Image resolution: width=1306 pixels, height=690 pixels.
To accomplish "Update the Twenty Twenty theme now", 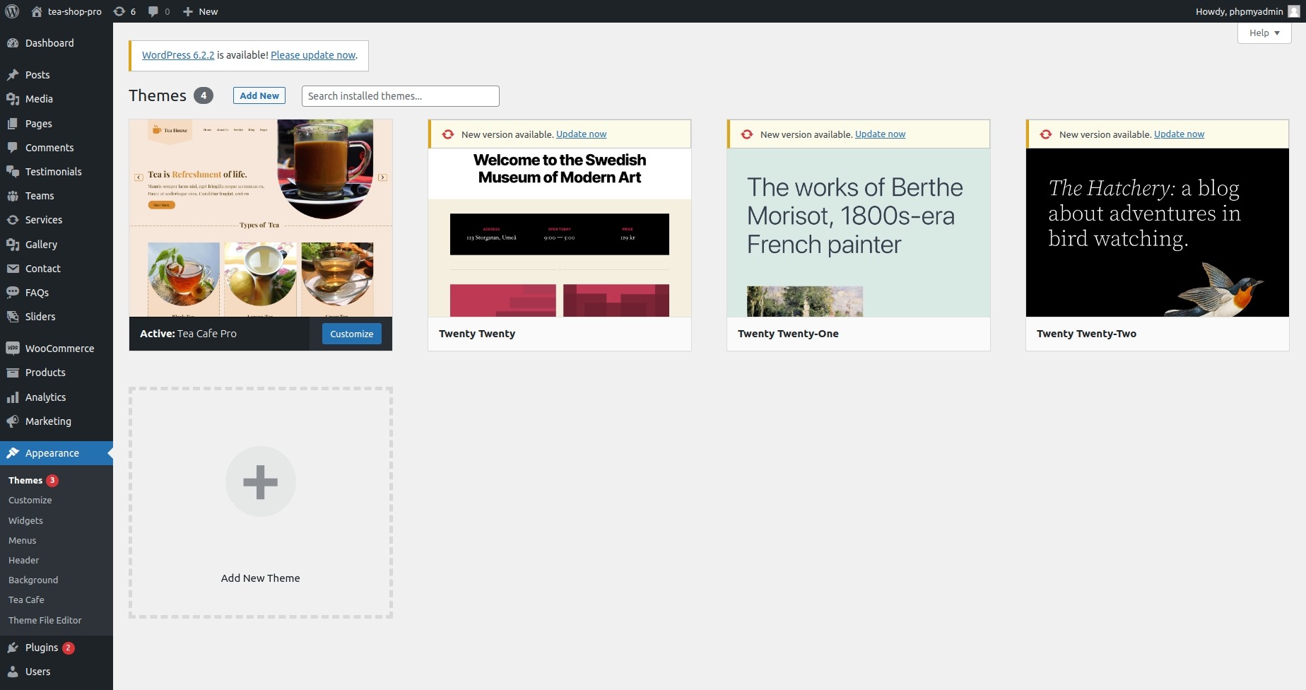I will click(581, 134).
